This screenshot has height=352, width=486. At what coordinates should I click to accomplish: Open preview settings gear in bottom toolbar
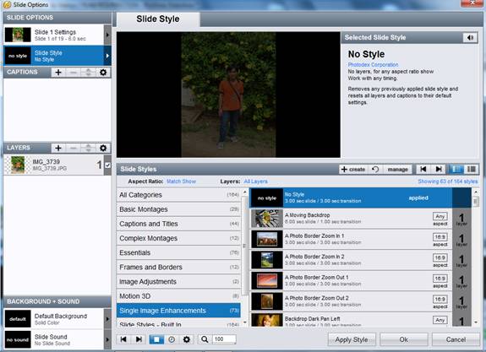(187, 339)
